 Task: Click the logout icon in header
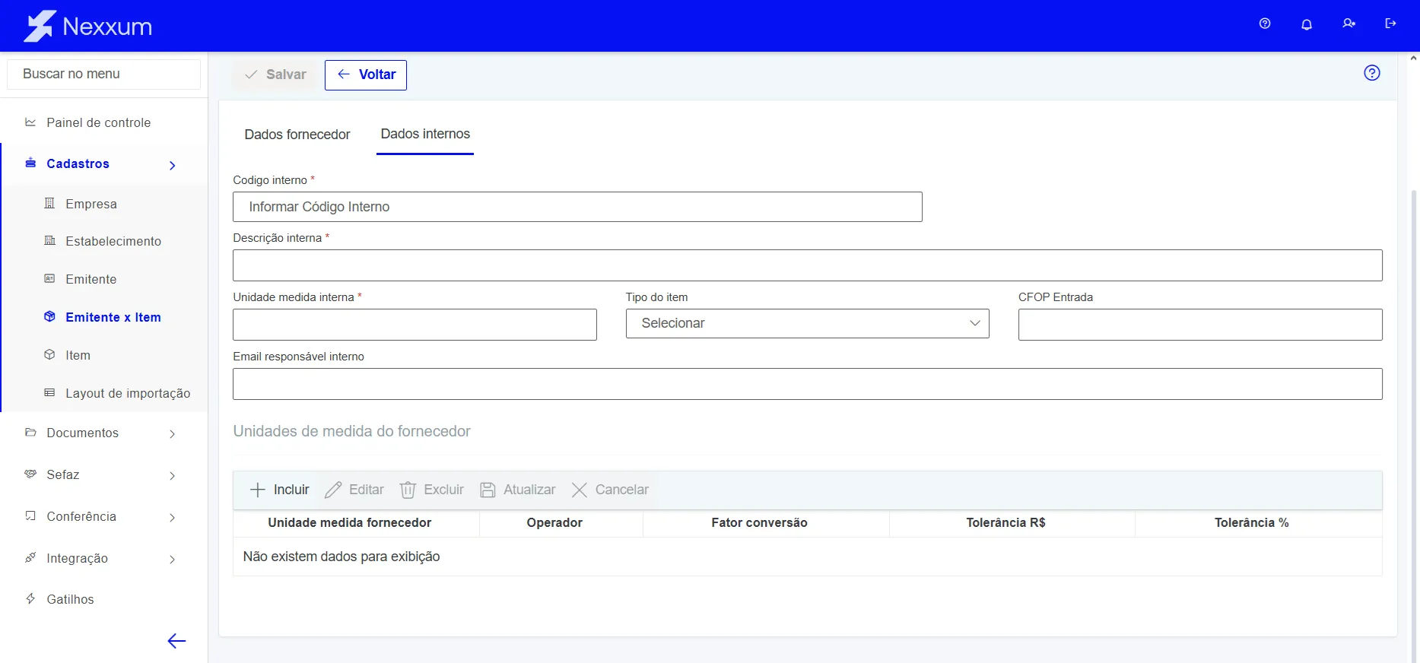click(1390, 24)
